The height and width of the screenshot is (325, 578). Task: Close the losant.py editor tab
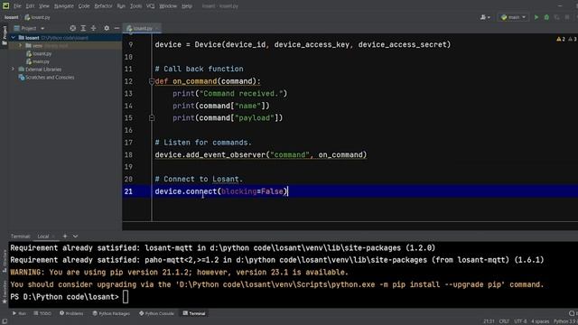click(x=157, y=28)
